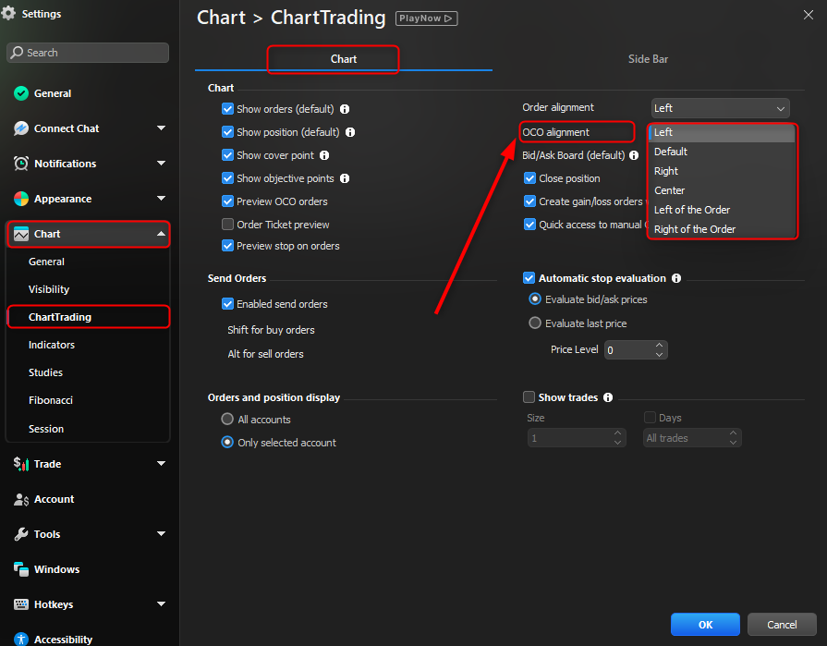Click the Trade candlestick icon
The image size is (827, 646).
tap(21, 464)
